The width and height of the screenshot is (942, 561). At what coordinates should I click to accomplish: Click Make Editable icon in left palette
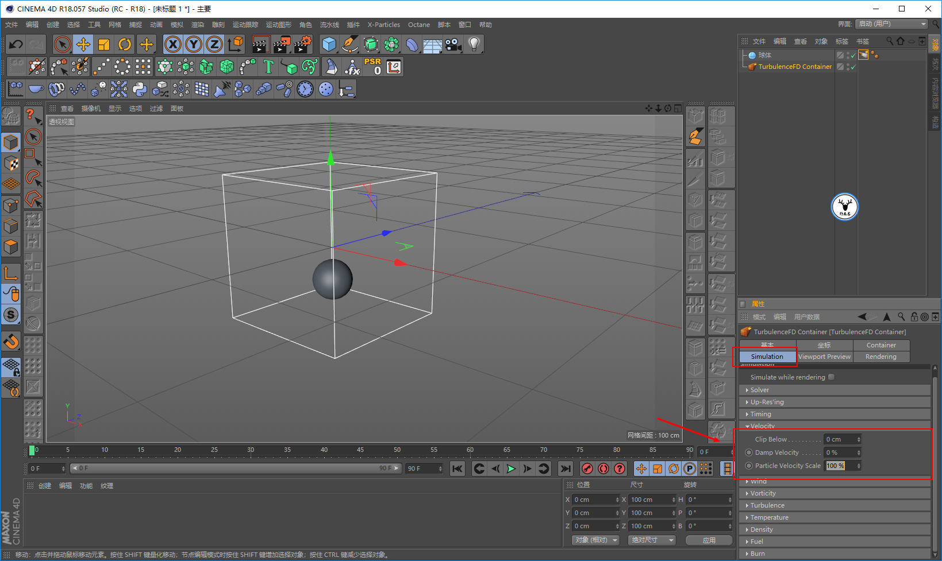(x=11, y=117)
